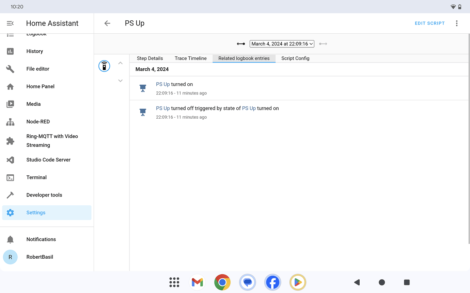
Task: Select the remote control trace node icon
Action: (x=104, y=66)
